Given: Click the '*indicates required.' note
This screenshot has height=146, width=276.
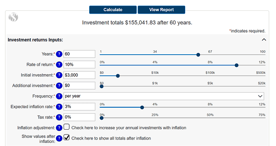Looking at the screenshot, I should (247, 31).
